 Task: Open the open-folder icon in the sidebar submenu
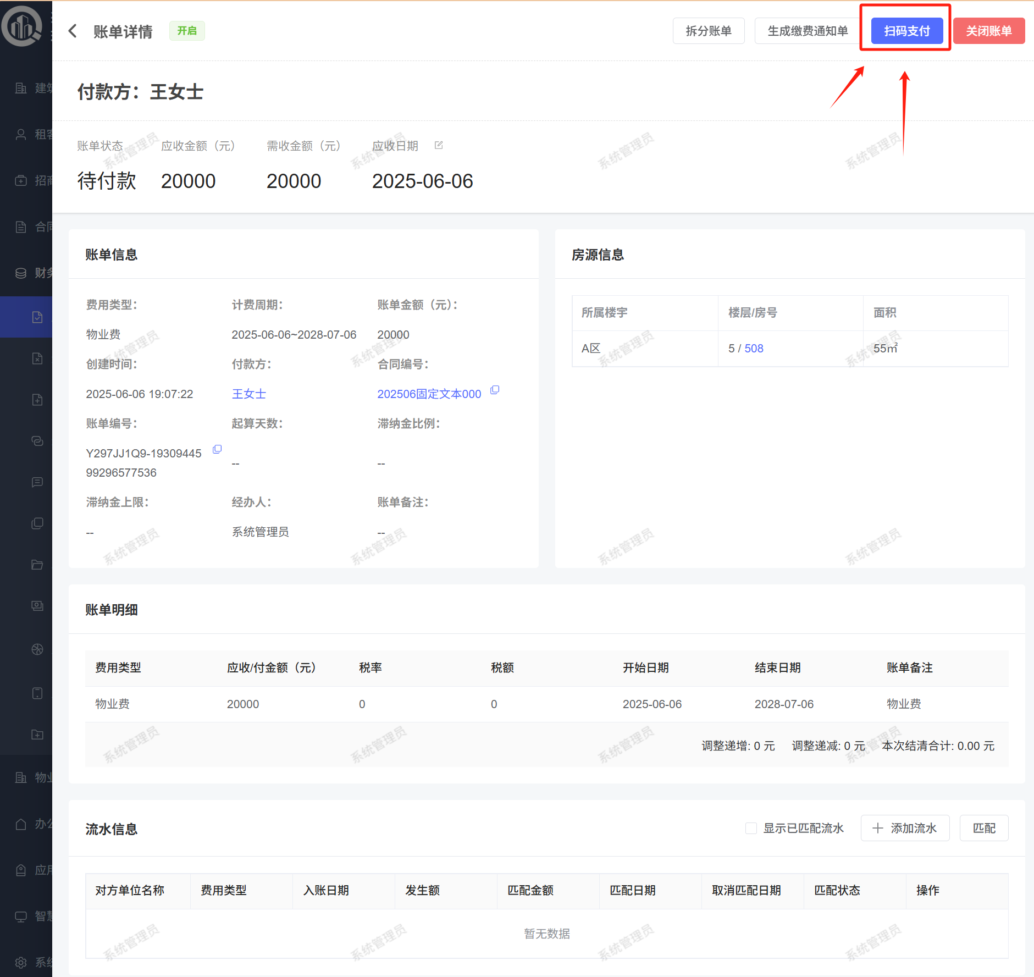point(37,565)
